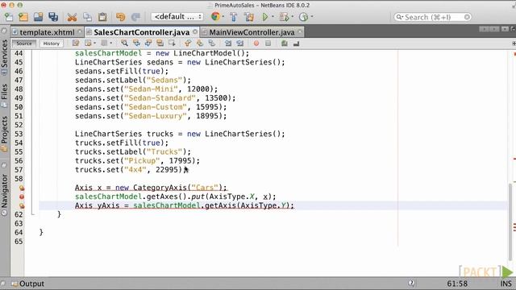Click the Shift Line Left icon
516x290 pixels.
tap(228, 43)
